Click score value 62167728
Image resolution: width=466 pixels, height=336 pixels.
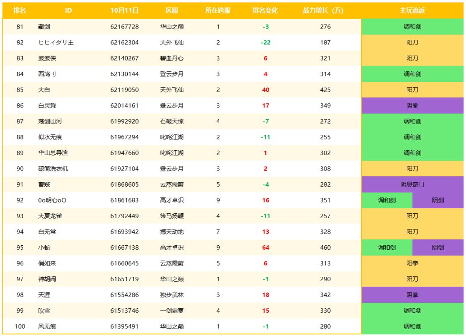[x=125, y=27]
